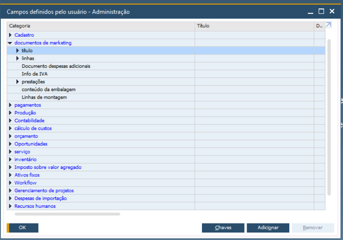The width and height of the screenshot is (343, 240).
Task: Click the OK button
Action: coord(23,228)
